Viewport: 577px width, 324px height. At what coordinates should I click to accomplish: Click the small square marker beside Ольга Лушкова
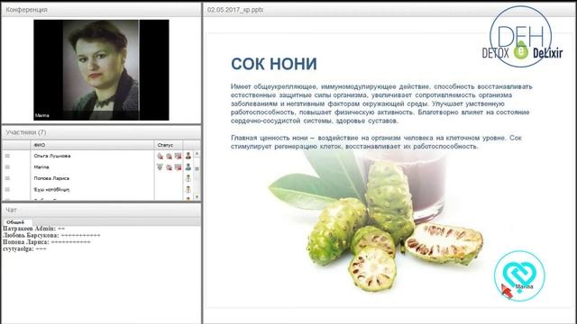coord(7,156)
